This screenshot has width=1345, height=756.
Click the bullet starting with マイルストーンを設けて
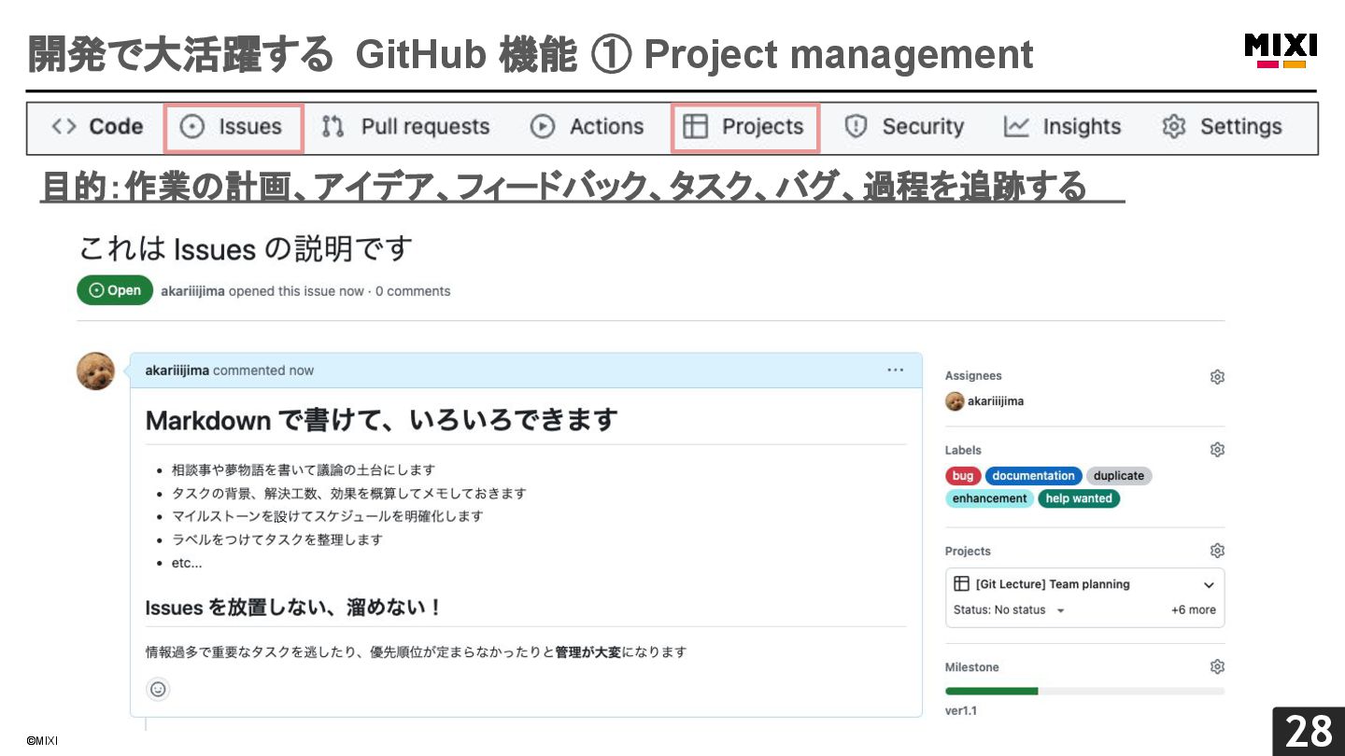tap(328, 516)
